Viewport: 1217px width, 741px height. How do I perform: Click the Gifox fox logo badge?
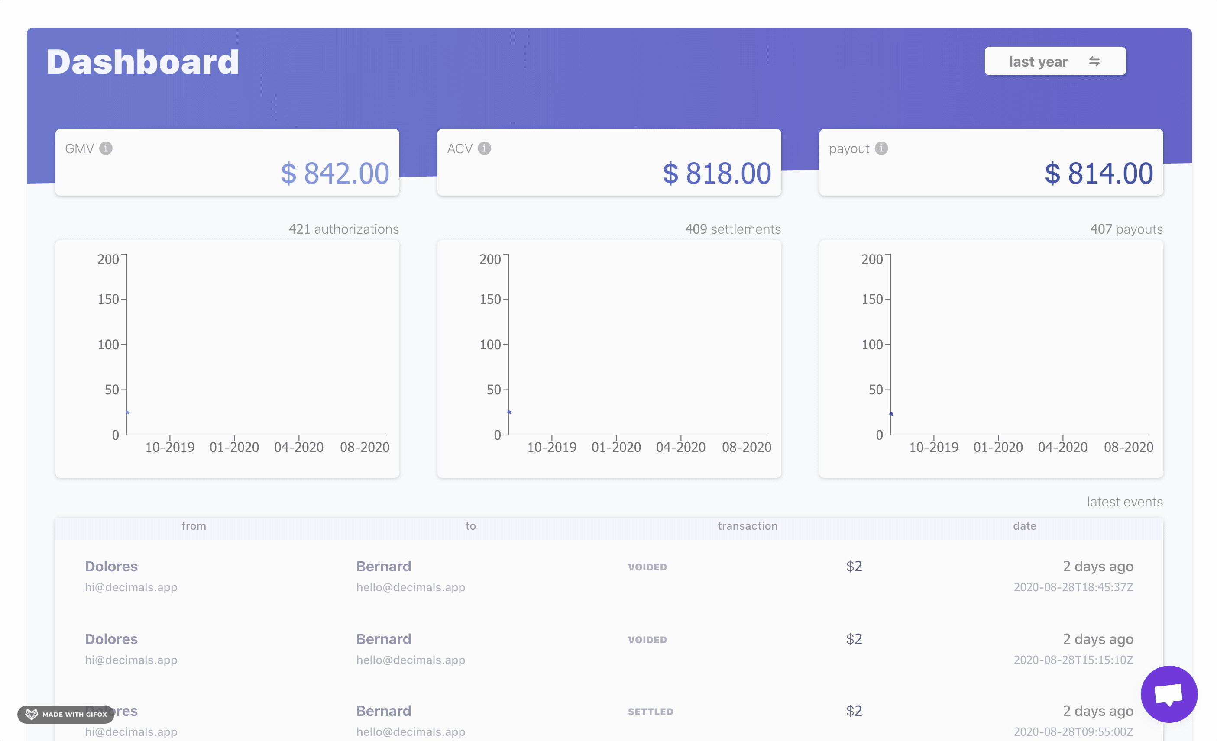32,714
